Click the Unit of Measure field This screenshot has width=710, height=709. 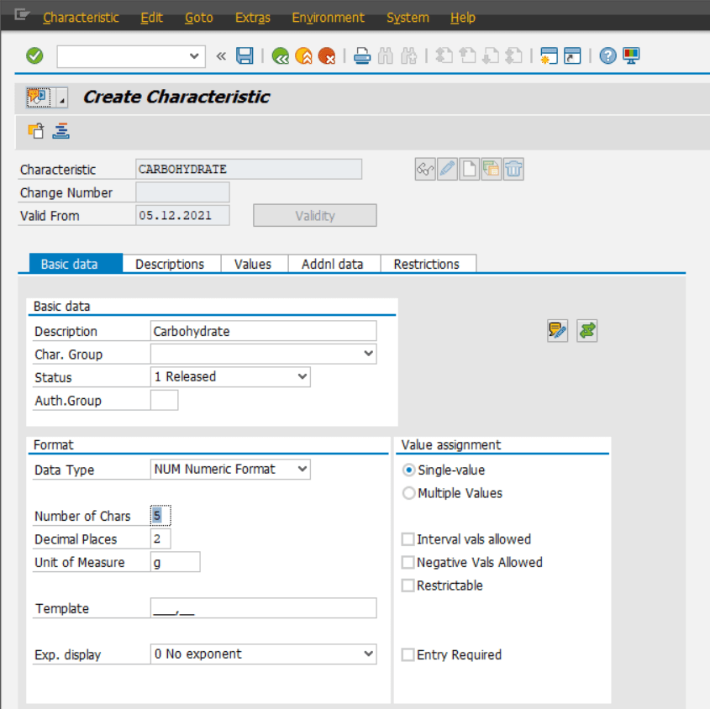coord(175,561)
